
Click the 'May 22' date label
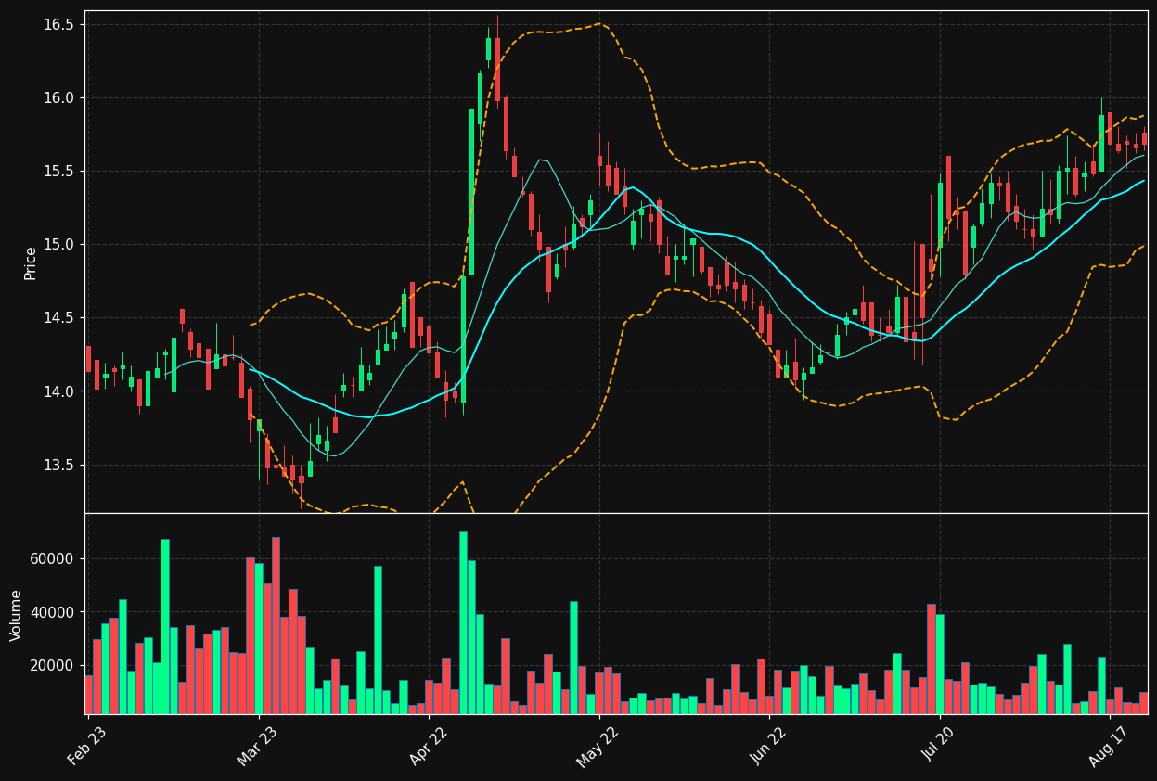598,745
